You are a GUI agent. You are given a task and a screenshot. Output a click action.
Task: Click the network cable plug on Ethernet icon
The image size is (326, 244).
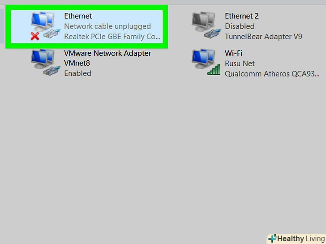[x=52, y=34]
